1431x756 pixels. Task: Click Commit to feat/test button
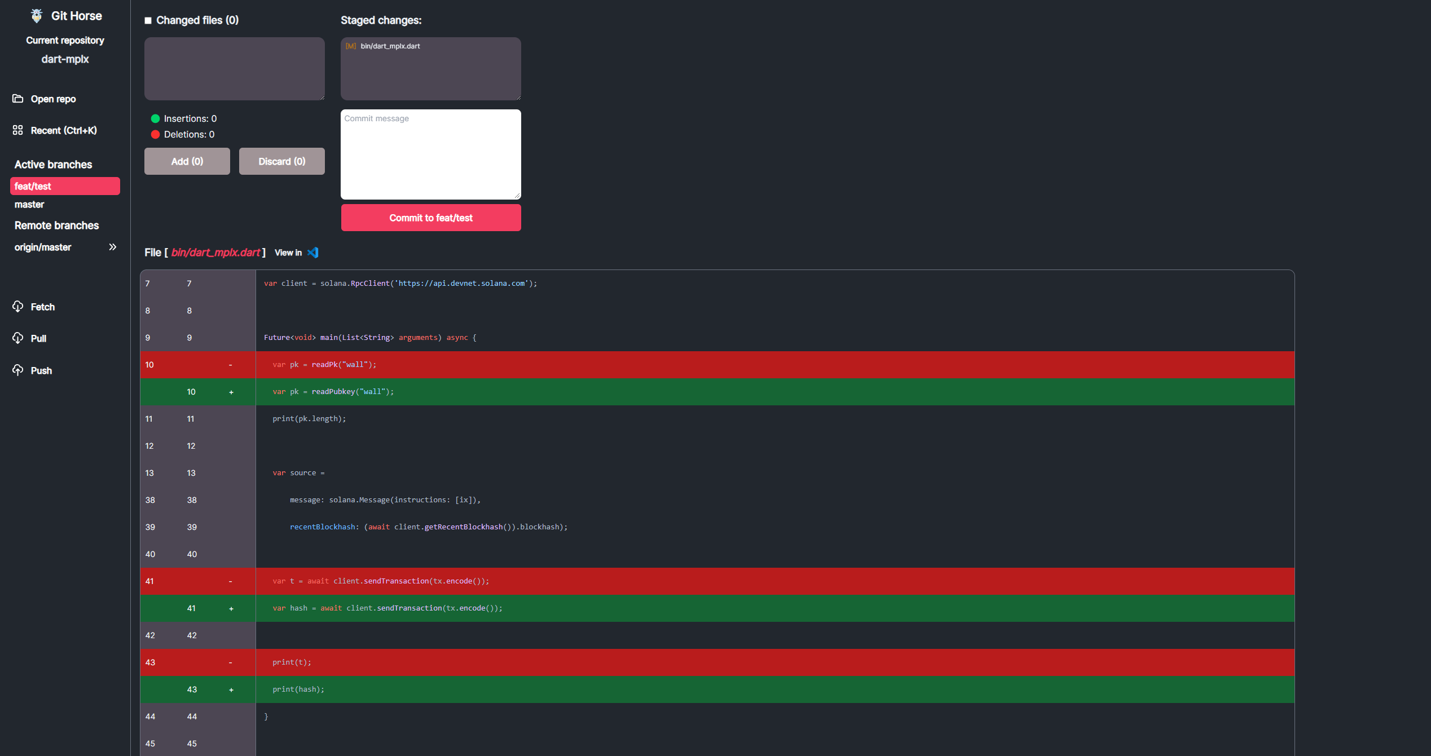430,218
